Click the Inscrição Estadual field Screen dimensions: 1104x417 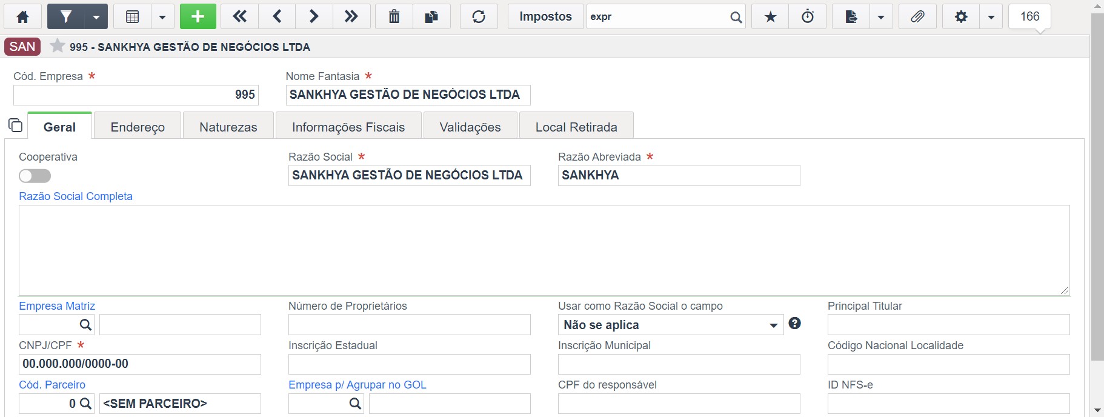click(409, 364)
